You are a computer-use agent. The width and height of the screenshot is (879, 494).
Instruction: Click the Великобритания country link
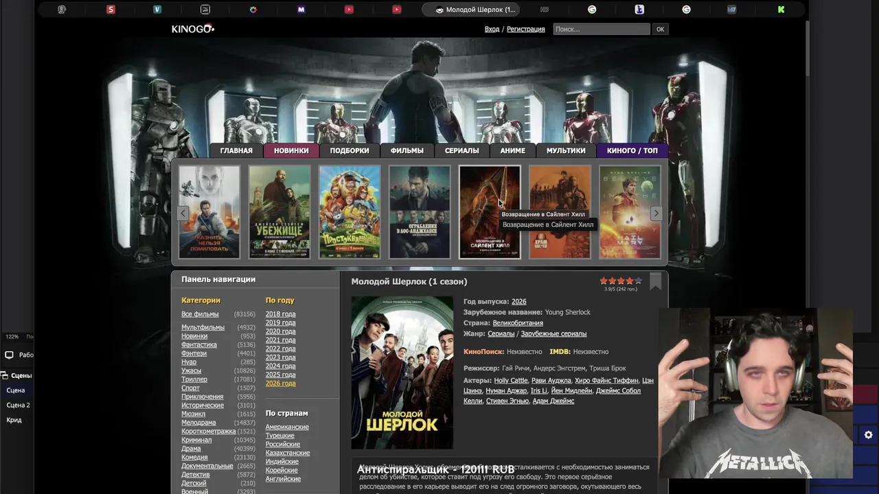[518, 323]
